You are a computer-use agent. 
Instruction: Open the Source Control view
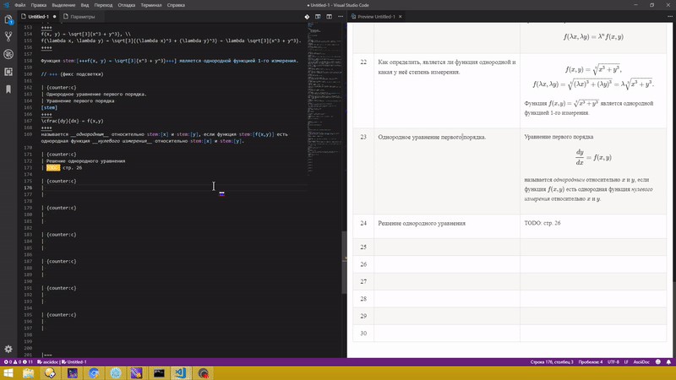point(8,36)
